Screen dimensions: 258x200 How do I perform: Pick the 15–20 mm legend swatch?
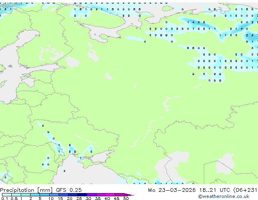point(63,195)
